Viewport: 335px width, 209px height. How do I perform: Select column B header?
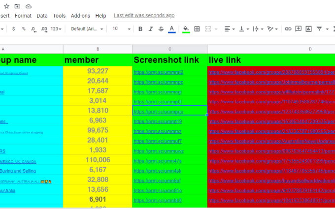pos(98,49)
